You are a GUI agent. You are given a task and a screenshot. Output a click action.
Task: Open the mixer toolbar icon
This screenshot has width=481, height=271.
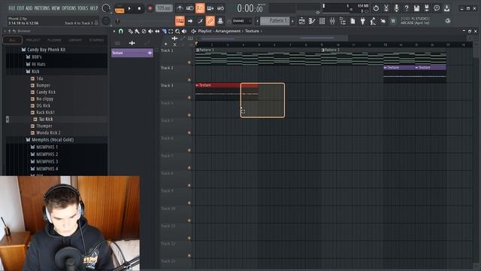point(332,21)
